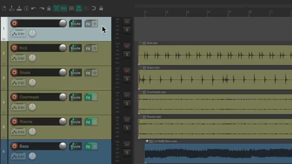Click the Bass track volume knob
Image resolution: width=292 pixels, height=164 pixels.
tap(63, 146)
